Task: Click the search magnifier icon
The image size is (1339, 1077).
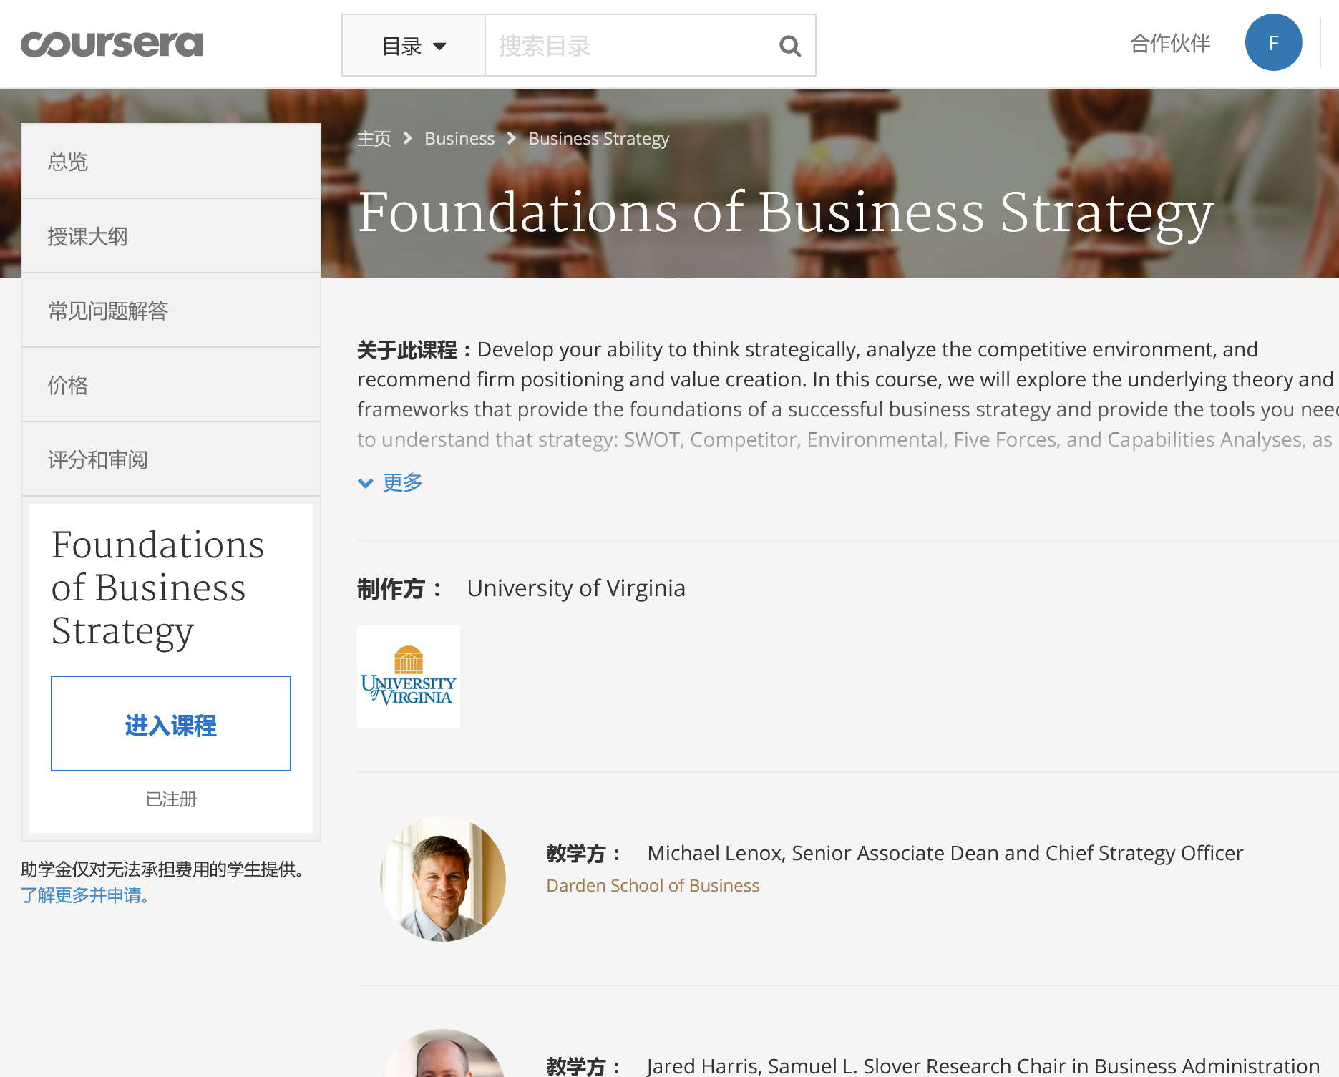Action: click(x=789, y=46)
